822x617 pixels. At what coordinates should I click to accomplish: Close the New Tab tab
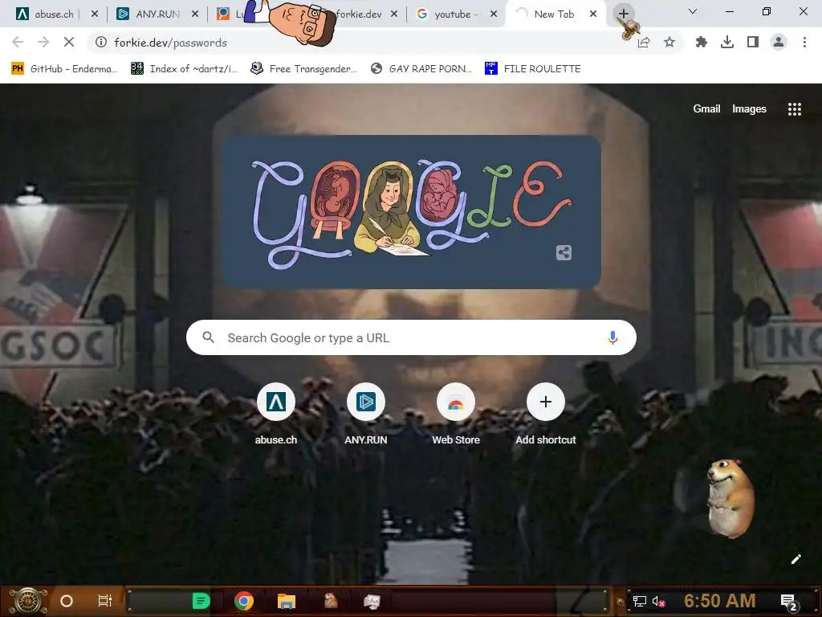[x=593, y=14]
